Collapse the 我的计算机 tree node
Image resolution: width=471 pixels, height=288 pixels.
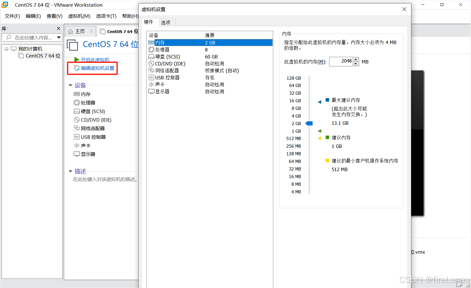point(6,49)
